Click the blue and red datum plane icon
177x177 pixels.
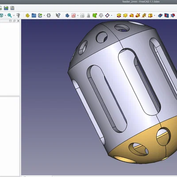(x=108, y=15)
